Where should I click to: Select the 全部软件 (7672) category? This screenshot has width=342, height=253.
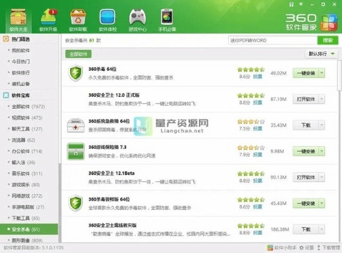pos(28,106)
